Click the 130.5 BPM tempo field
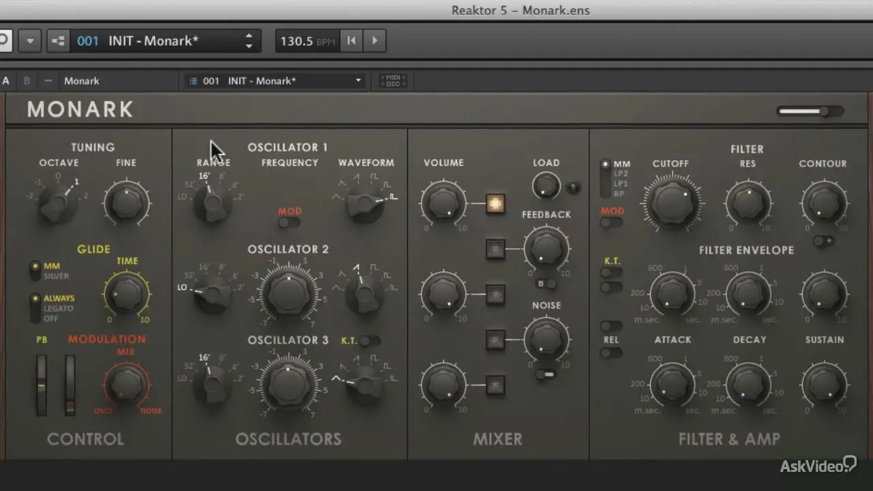873x491 pixels. [307, 41]
